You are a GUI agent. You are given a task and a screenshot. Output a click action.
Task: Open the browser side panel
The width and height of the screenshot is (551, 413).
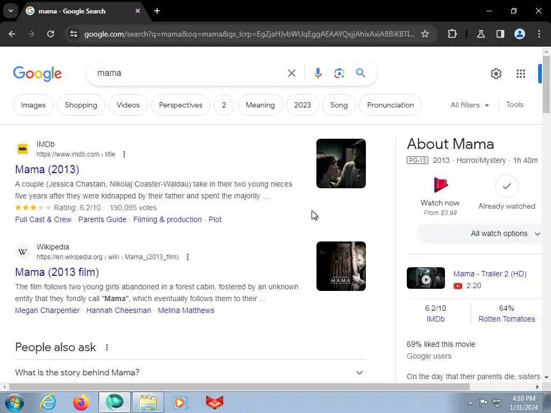pos(500,34)
